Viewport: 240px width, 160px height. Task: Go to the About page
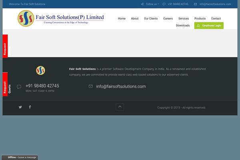tap(135, 18)
